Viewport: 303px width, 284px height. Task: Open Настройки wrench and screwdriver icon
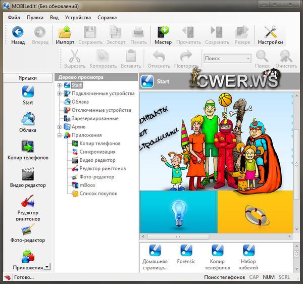pyautogui.click(x=270, y=32)
